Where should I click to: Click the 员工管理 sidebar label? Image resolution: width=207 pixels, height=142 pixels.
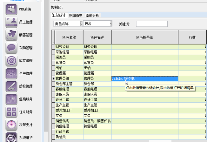pyautogui.click(x=26, y=22)
